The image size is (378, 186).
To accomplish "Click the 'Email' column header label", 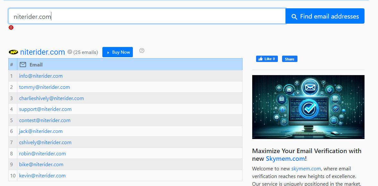I will click(x=36, y=65).
